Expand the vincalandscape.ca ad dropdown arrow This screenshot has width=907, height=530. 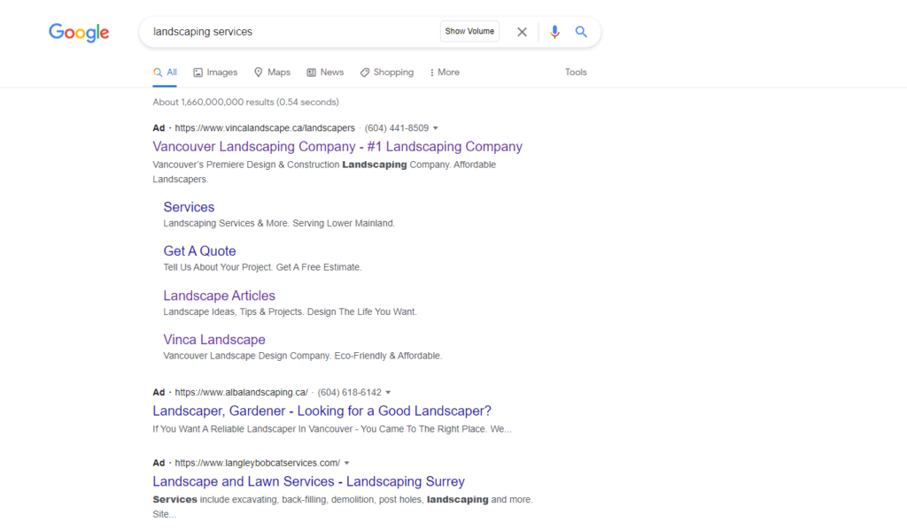[x=436, y=128]
